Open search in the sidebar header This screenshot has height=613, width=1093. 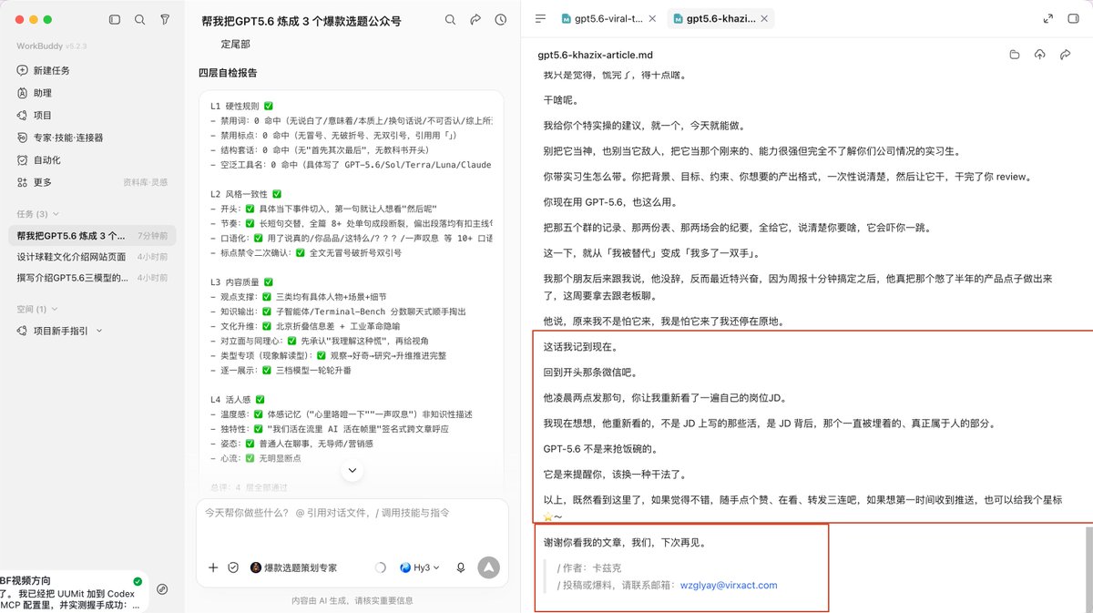139,19
